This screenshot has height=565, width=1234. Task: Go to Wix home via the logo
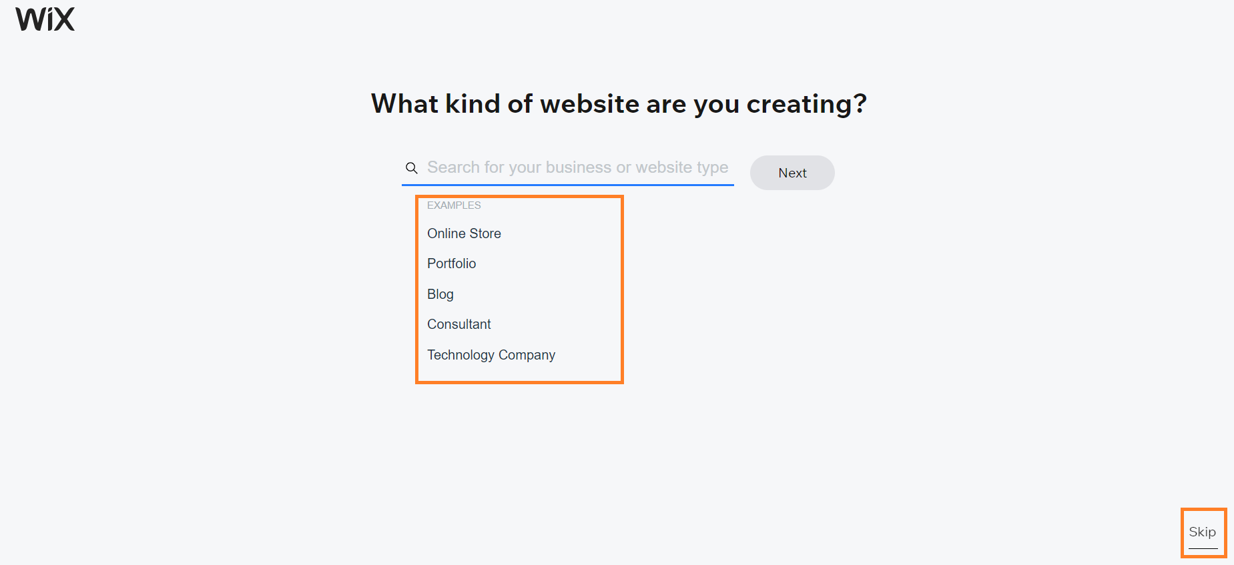(x=45, y=19)
